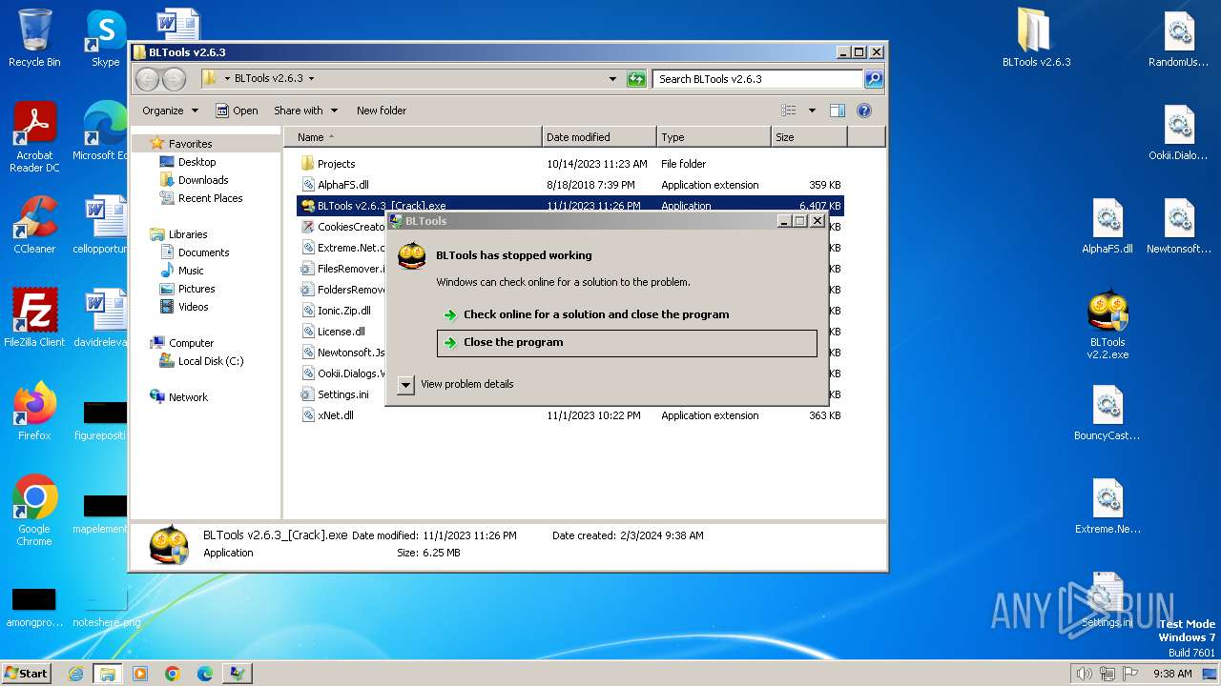Click the Open toolbar button

(237, 111)
